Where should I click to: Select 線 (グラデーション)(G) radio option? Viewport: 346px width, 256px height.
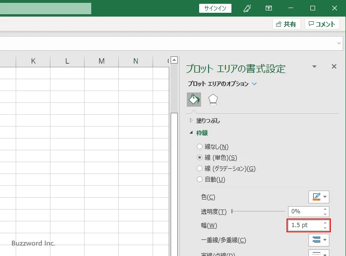[x=200, y=169]
